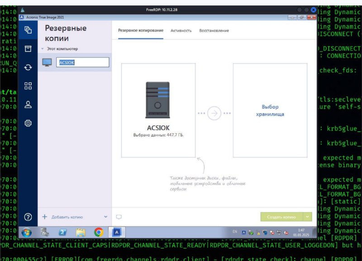Click the 'FreeRDP: 10.11.2.28' title text
This screenshot has height=261, width=362.
tap(162, 10)
